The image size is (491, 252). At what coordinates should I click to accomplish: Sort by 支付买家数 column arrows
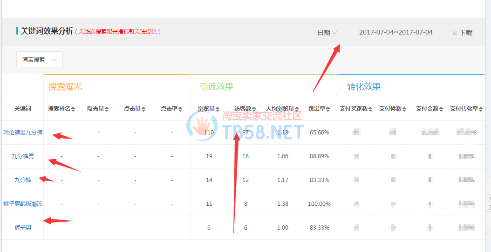click(x=371, y=109)
